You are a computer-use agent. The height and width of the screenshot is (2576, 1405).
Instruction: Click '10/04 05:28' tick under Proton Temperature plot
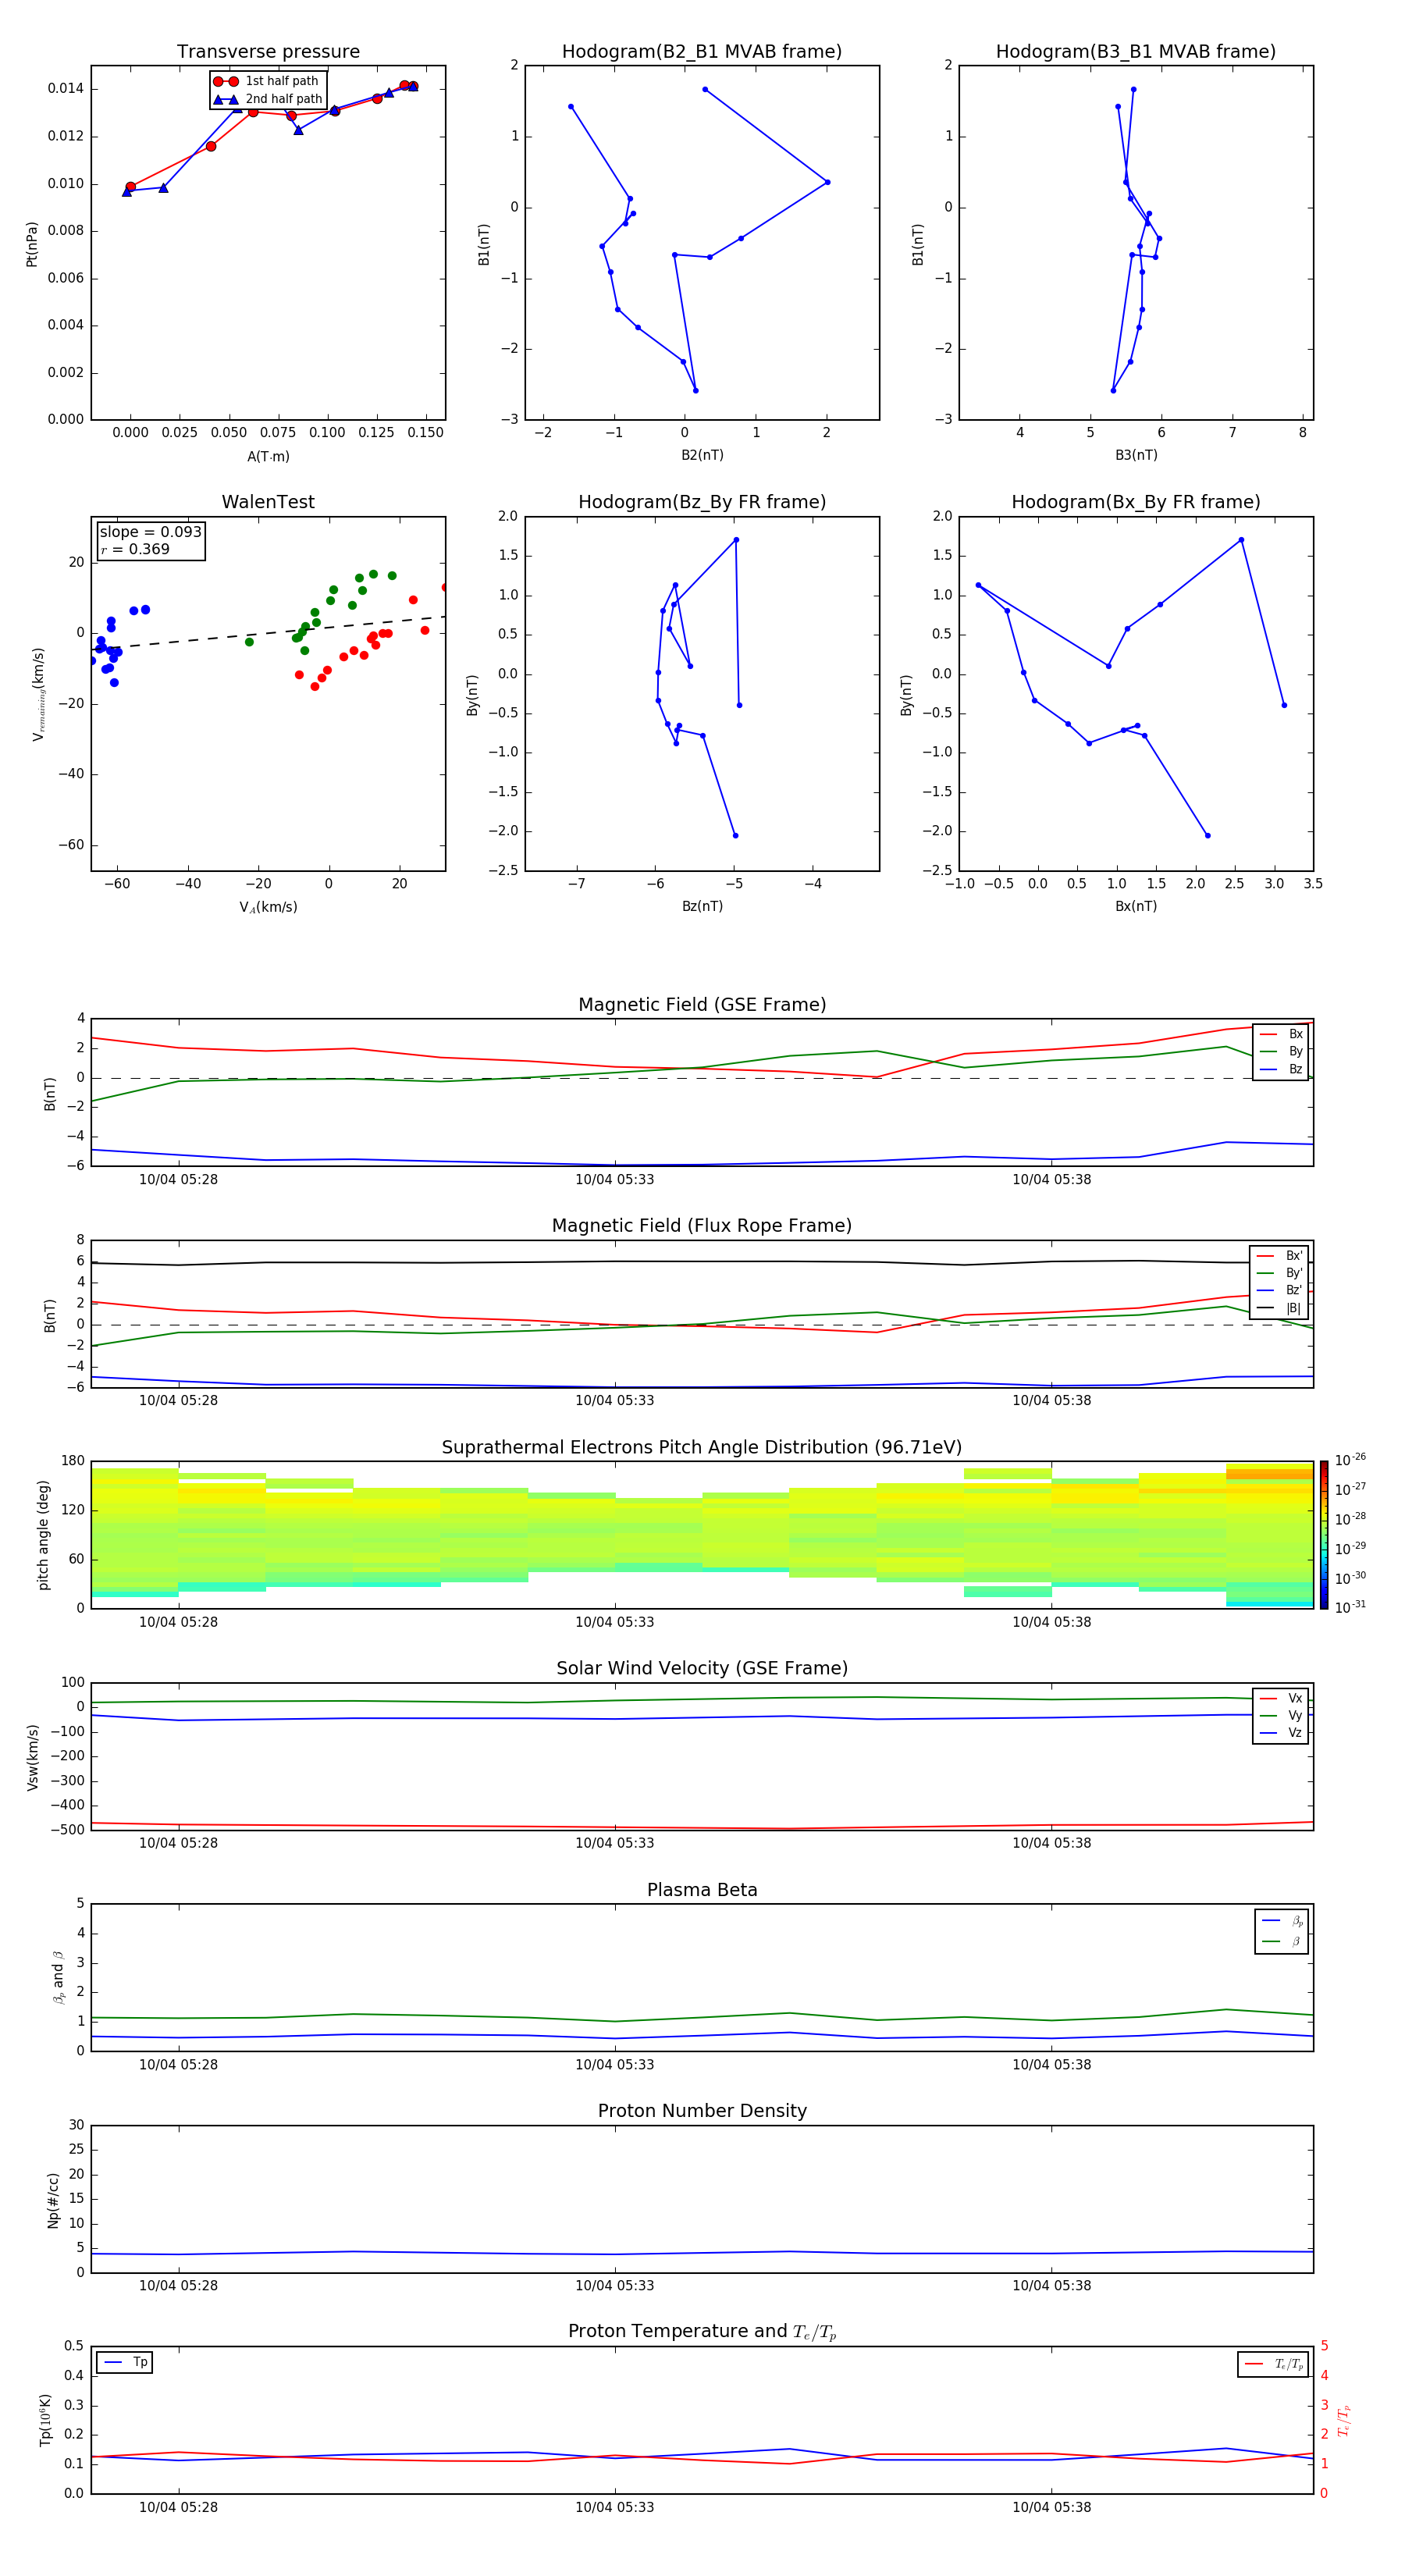pos(178,2507)
